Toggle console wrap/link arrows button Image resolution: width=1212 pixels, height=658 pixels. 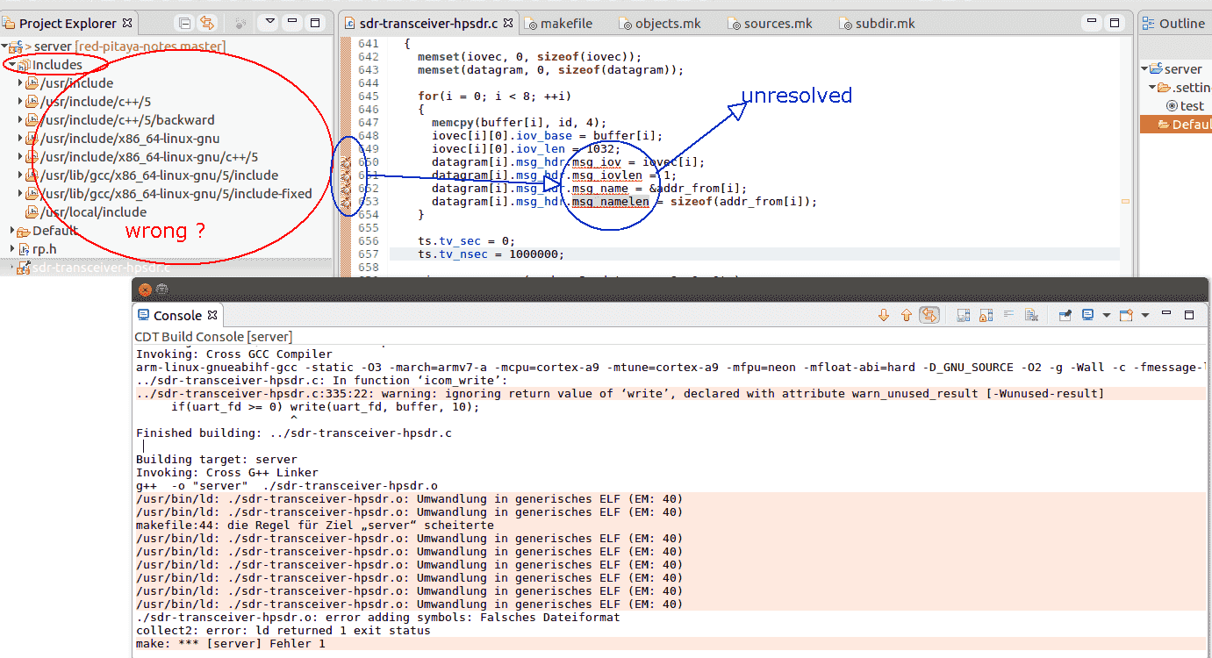(929, 315)
